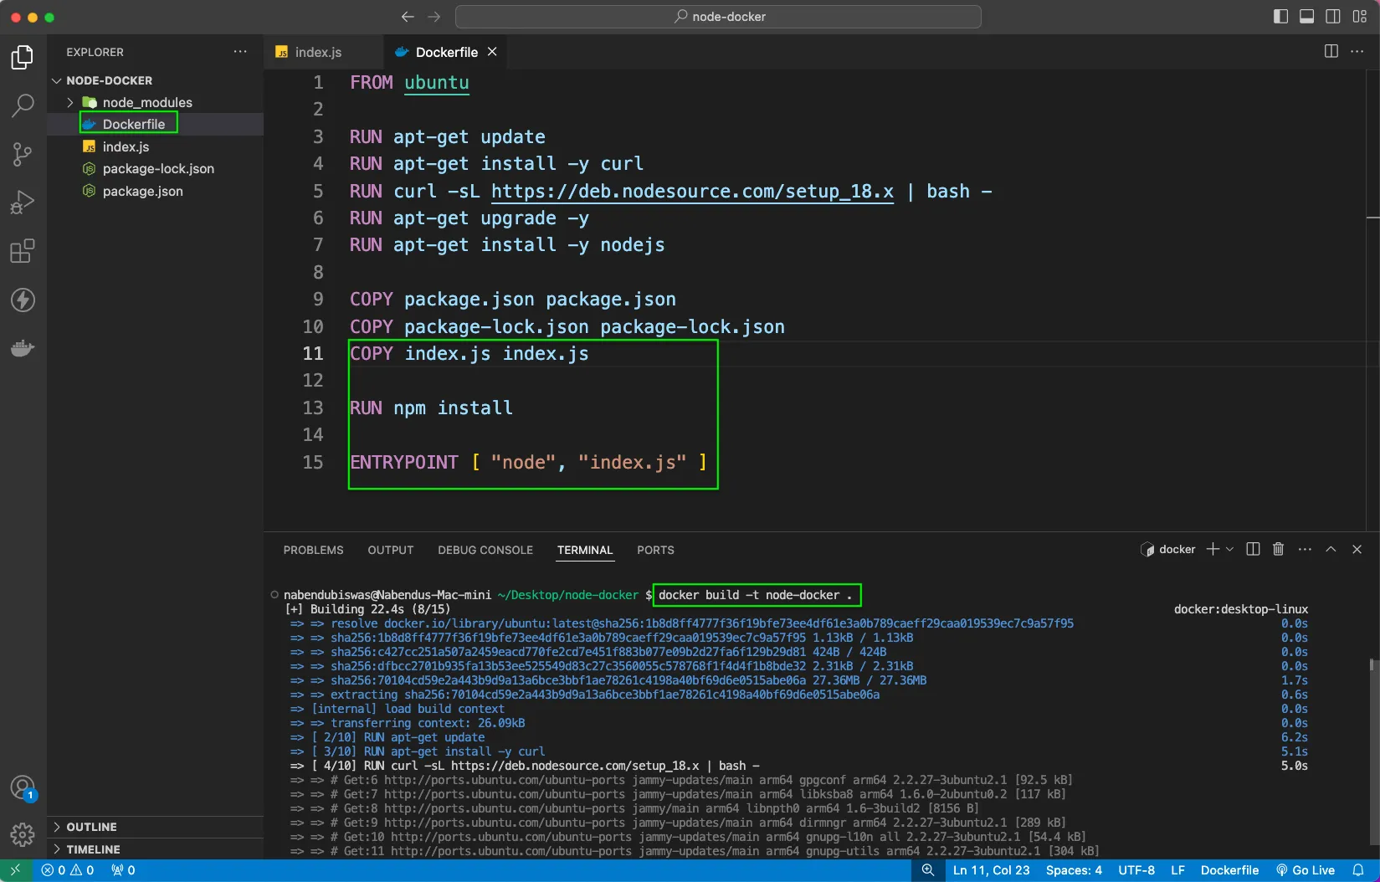Image resolution: width=1380 pixels, height=882 pixels.
Task: Open Source Control view icon
Action: click(x=23, y=154)
